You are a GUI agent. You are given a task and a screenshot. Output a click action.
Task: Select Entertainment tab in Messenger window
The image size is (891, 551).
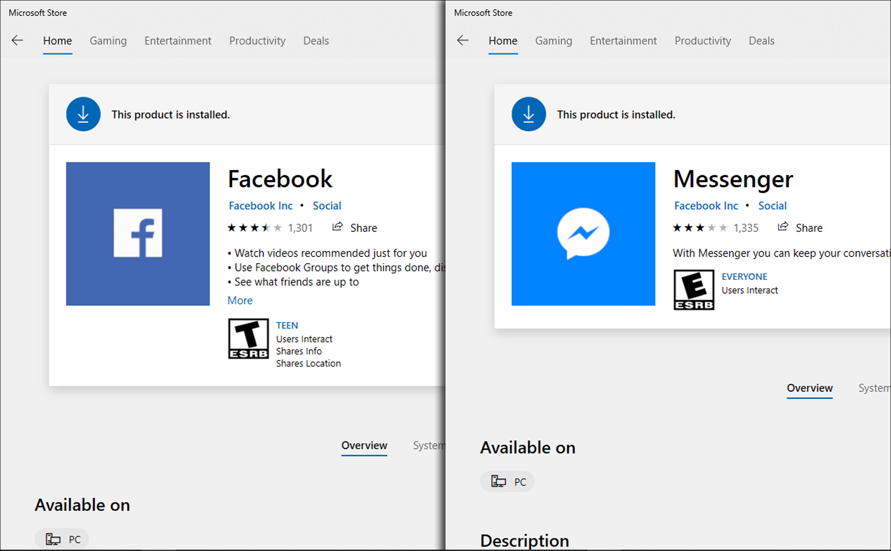[623, 41]
